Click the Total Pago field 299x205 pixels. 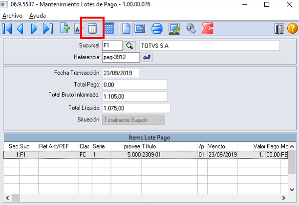point(135,85)
